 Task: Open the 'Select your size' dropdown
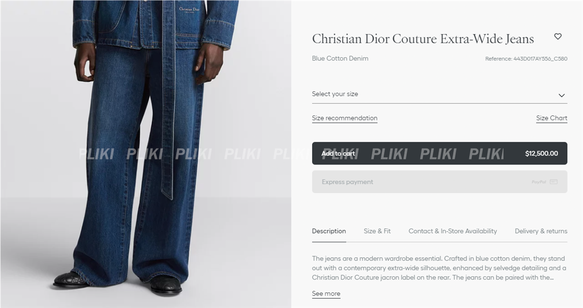439,94
